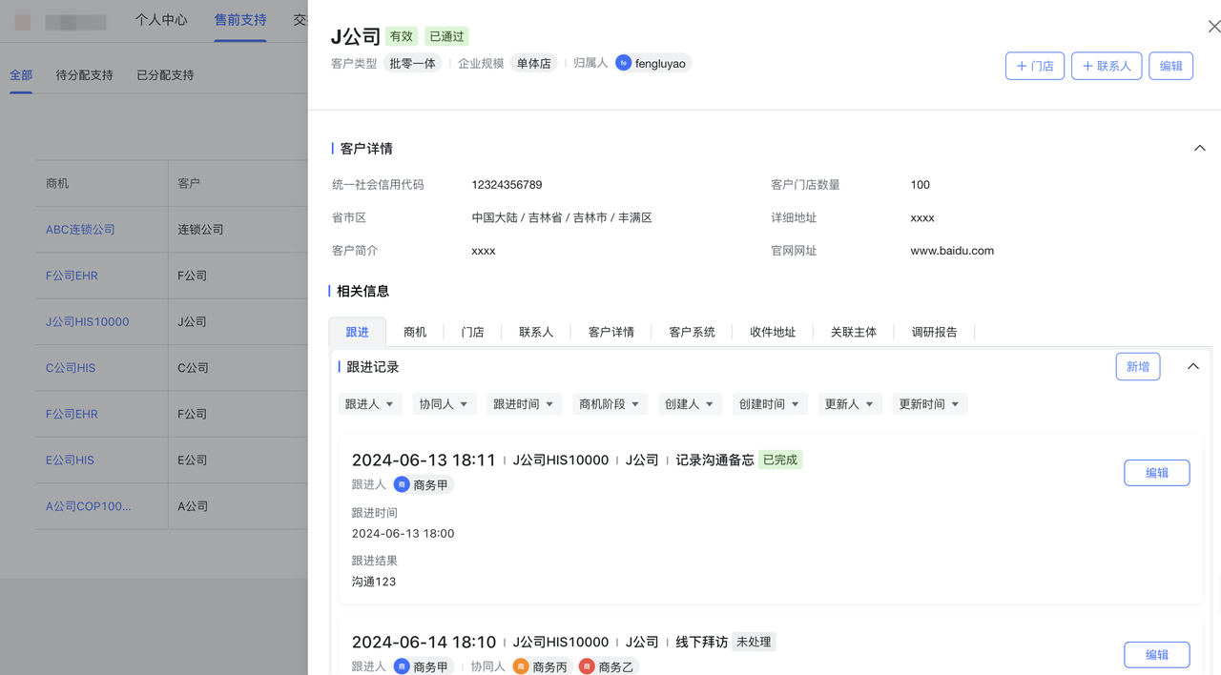1221x675 pixels.
Task: Switch to the 商机 tab
Action: click(x=415, y=332)
